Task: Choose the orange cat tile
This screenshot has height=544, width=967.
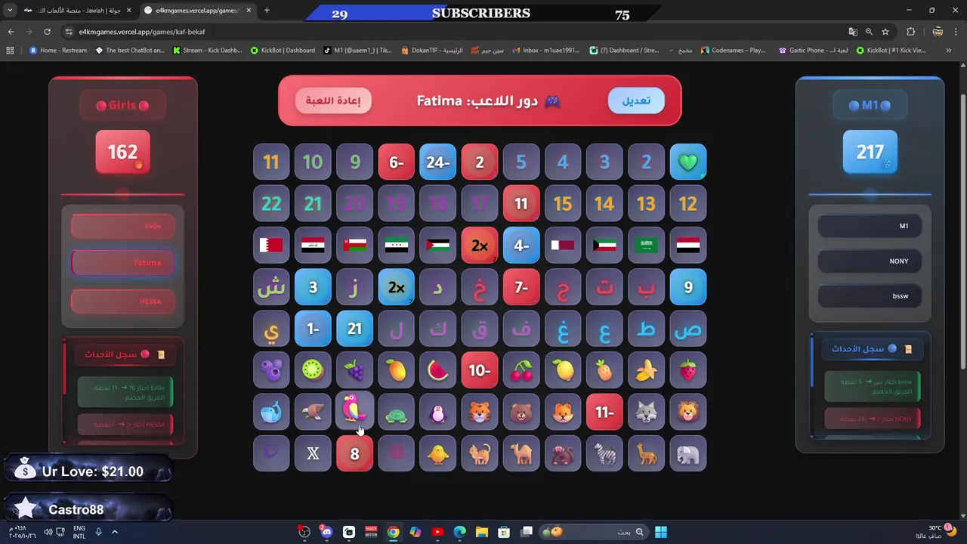Action: [x=480, y=453]
